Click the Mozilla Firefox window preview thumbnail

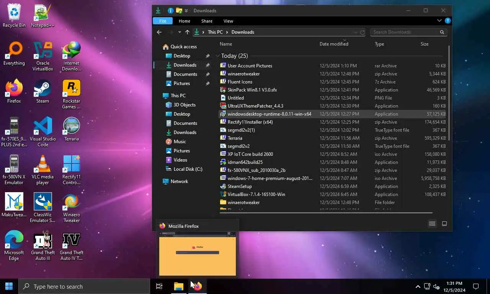tap(198, 253)
